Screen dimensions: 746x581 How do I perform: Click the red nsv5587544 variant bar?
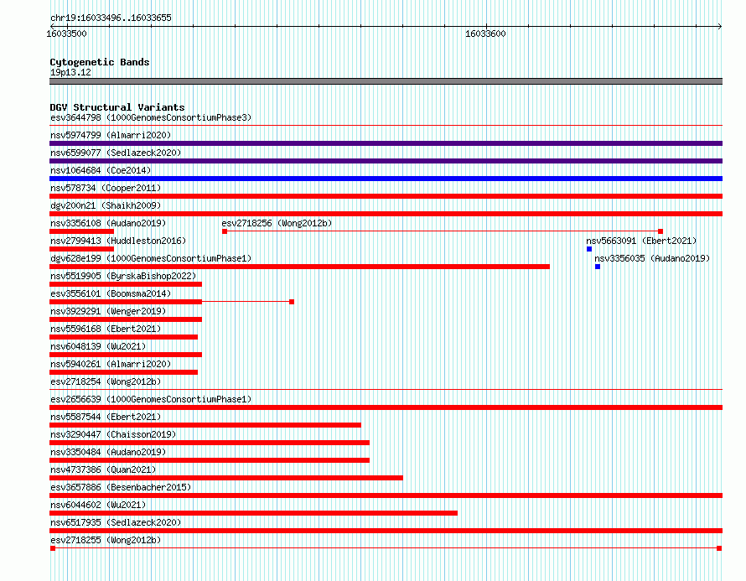[x=205, y=425]
